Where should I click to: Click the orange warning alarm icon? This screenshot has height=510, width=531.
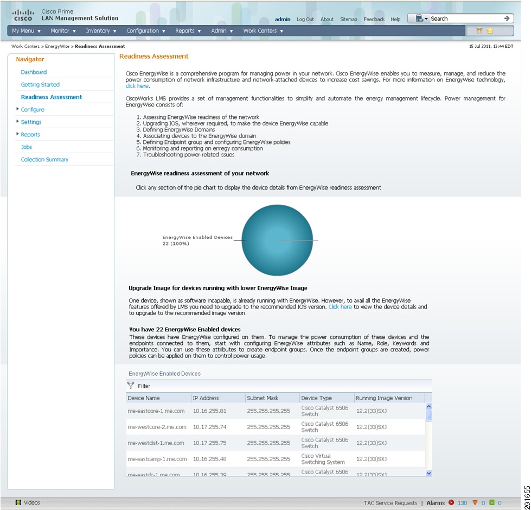click(x=475, y=502)
